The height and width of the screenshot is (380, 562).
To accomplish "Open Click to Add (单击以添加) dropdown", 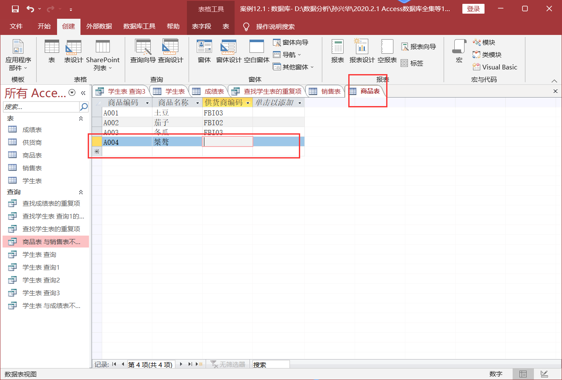I will tap(300, 103).
